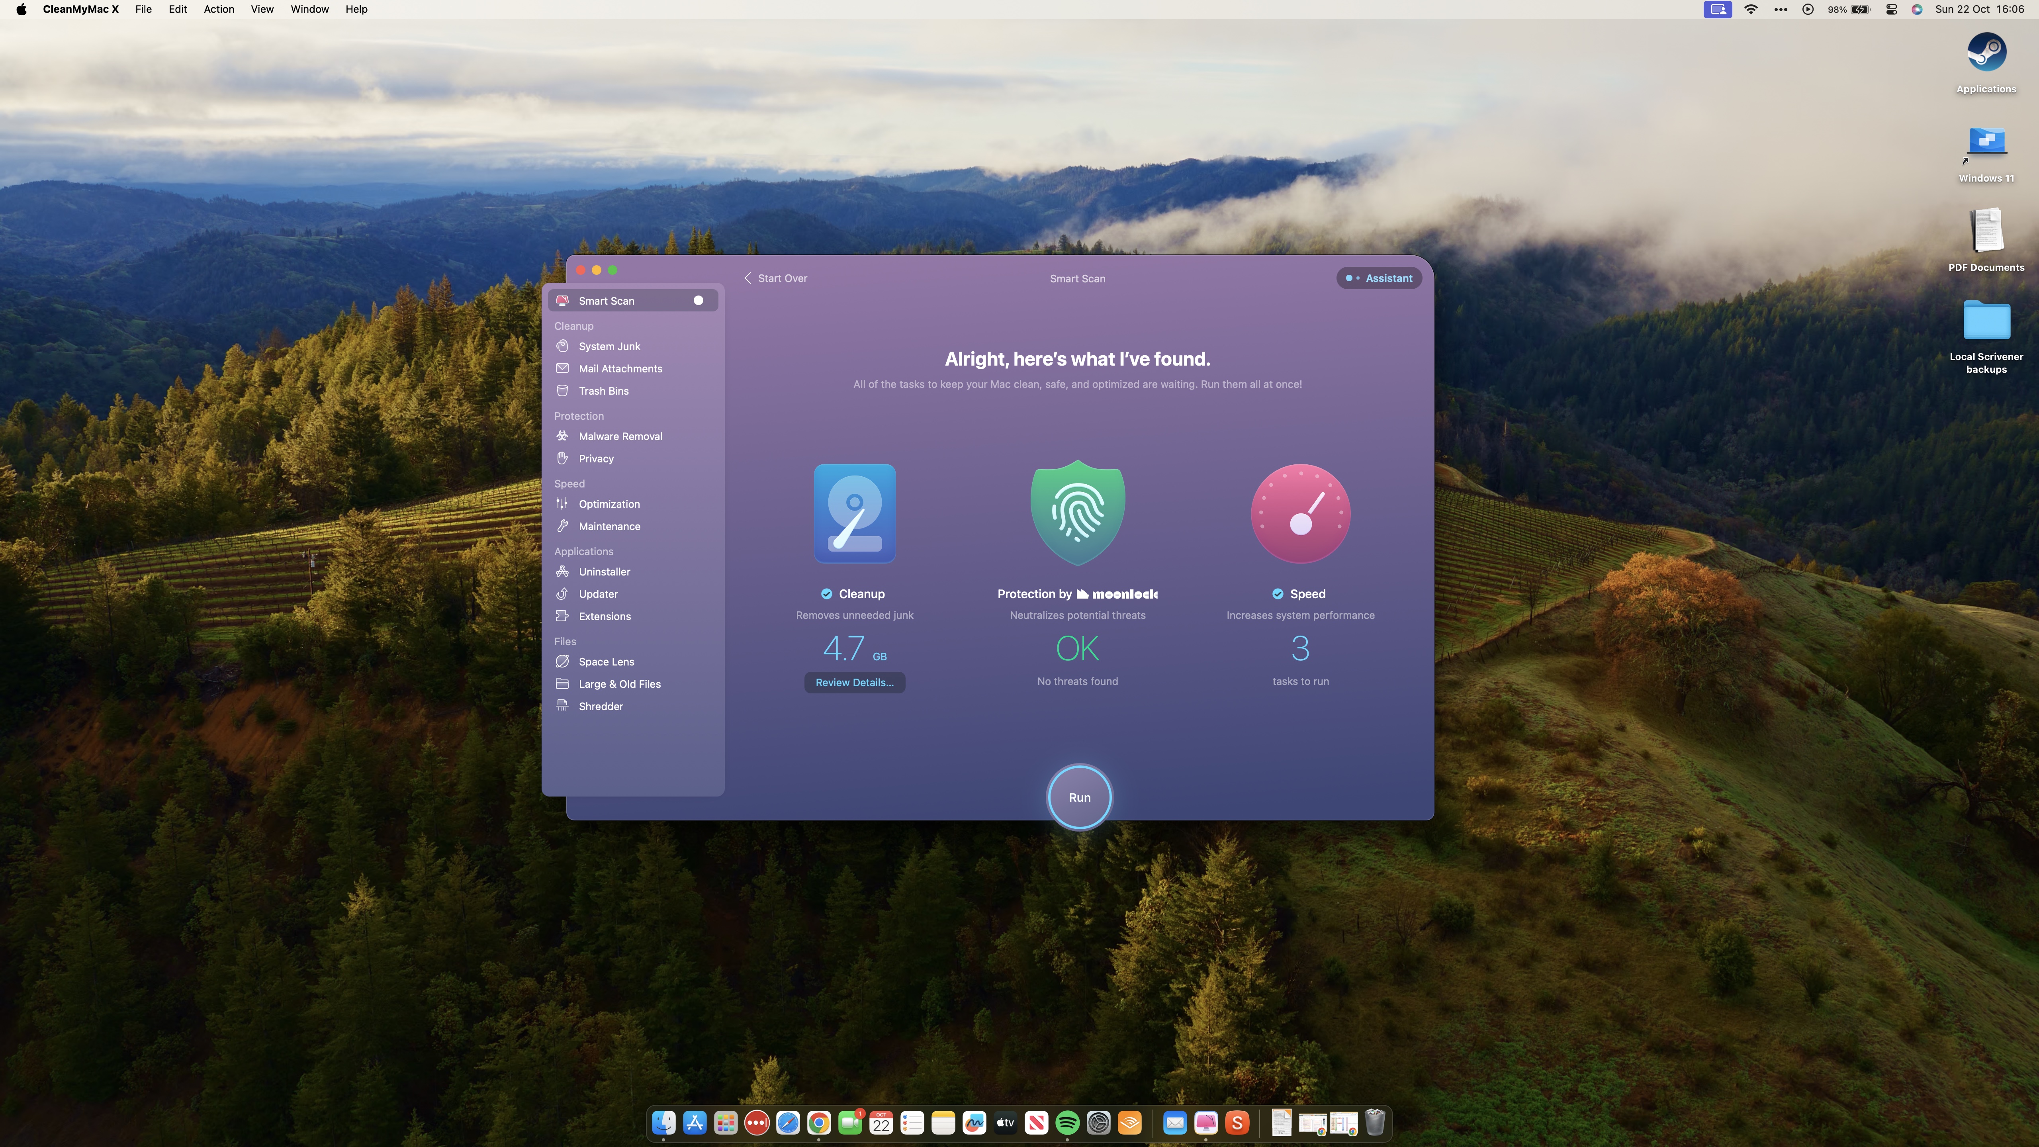Click the Now Playing menu bar icon
Viewport: 2039px width, 1147px height.
[x=1808, y=10]
